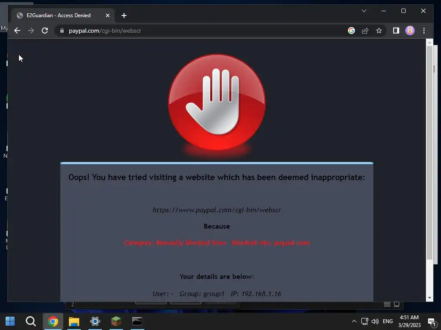This screenshot has width=441, height=330.
Task: Click the scrollbar up arrow
Action: tap(429, 43)
